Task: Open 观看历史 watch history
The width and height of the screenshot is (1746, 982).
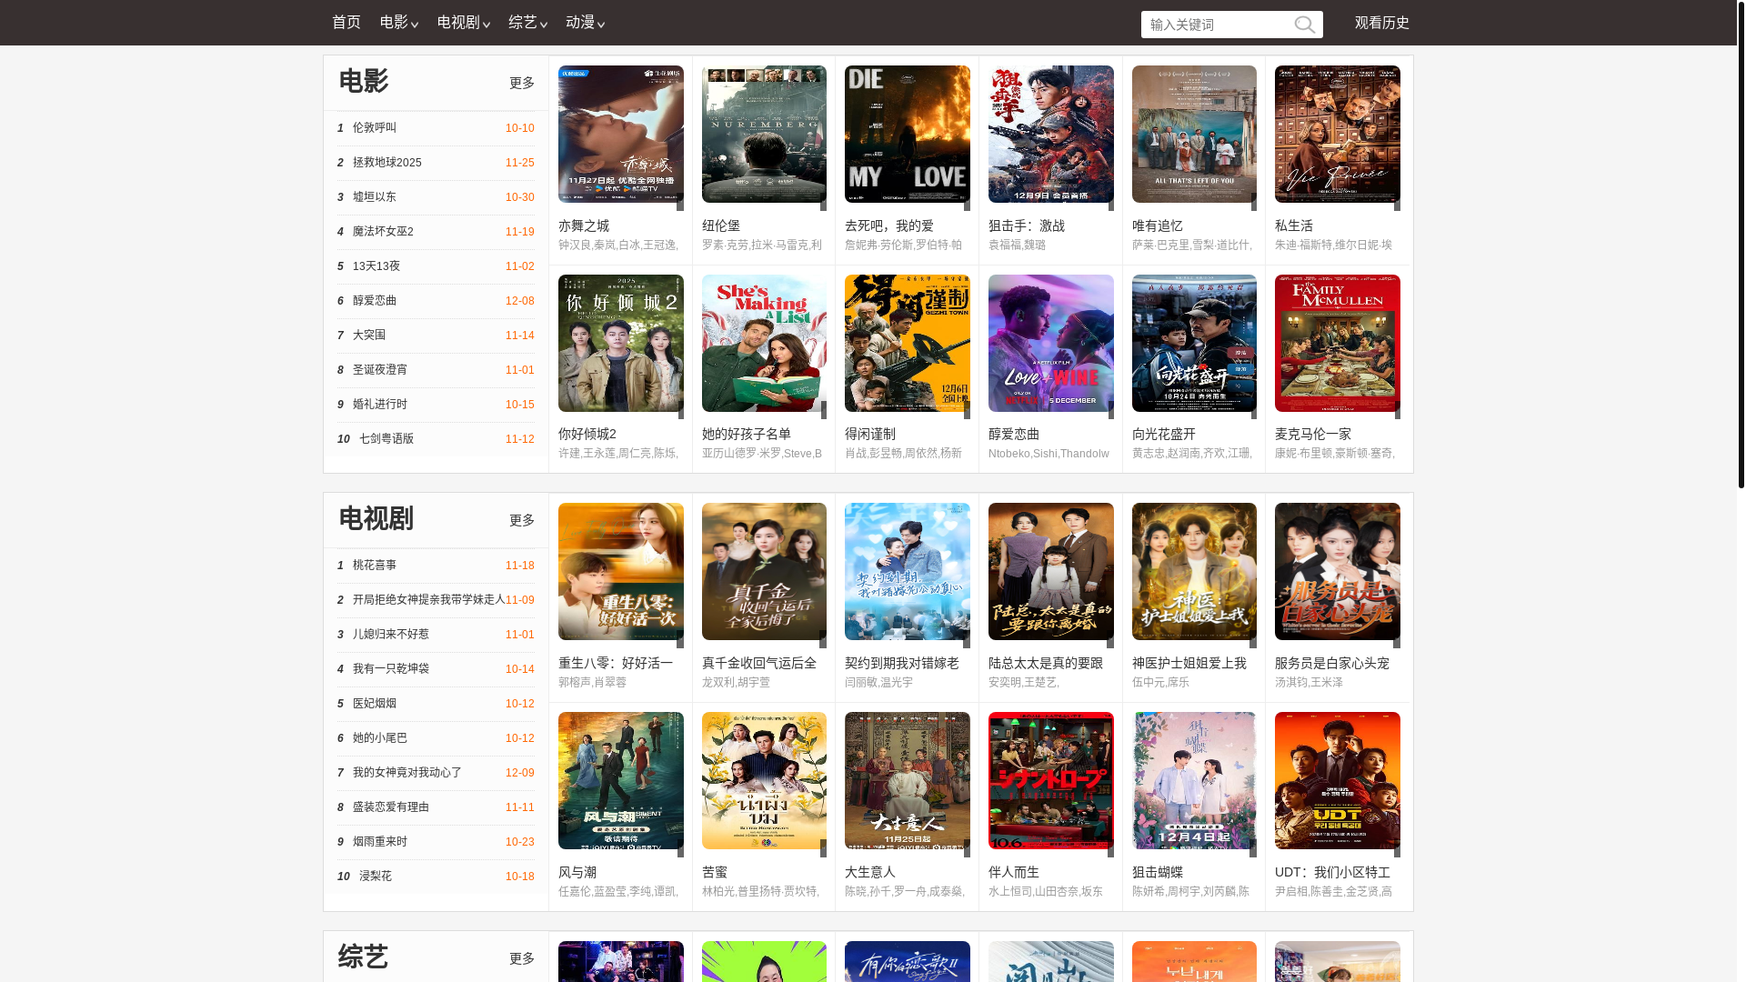Action: pyautogui.click(x=1381, y=23)
